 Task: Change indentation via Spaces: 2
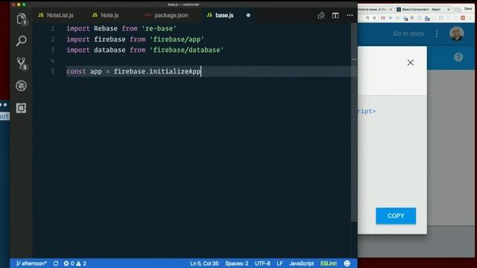tap(237, 264)
